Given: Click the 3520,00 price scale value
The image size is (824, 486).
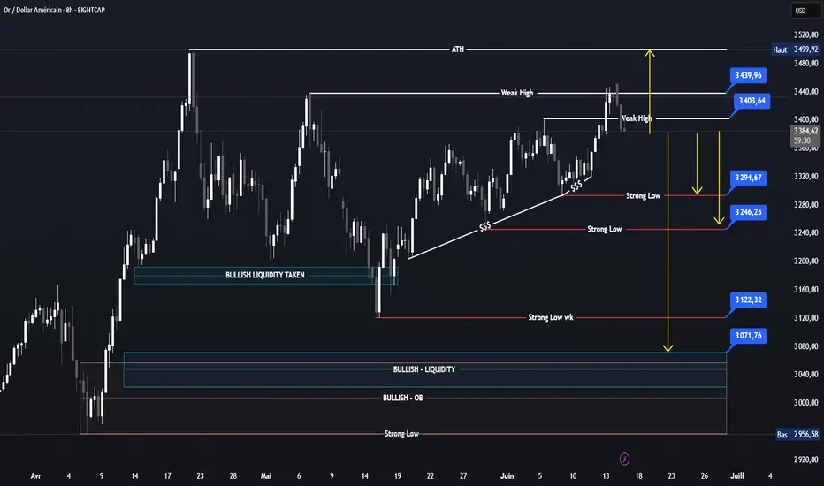Looking at the screenshot, I should click(x=805, y=34).
